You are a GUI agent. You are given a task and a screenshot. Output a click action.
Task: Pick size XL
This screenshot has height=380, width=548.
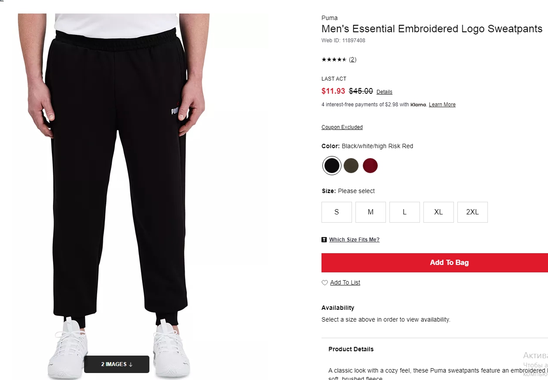coord(439,212)
